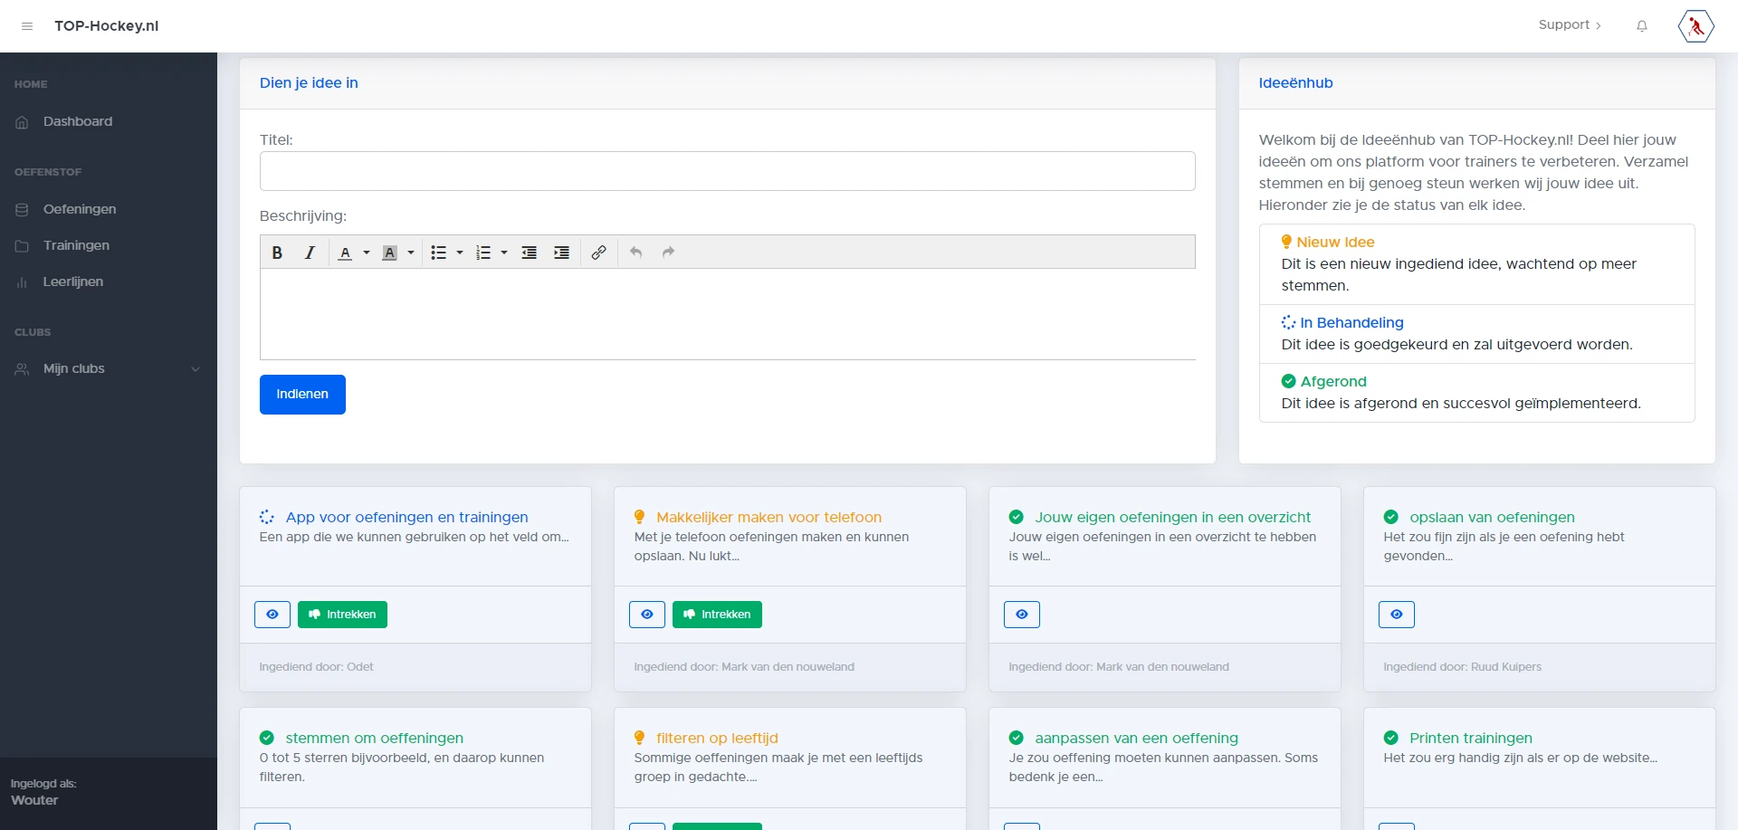Image resolution: width=1738 pixels, height=830 pixels.
Task: Open the notifications bell
Action: click(x=1641, y=26)
